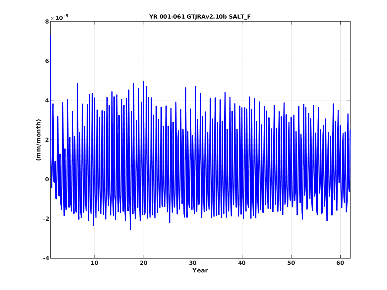Click the exponent label '×10^-5'
387x290 pixels.
click(x=59, y=17)
